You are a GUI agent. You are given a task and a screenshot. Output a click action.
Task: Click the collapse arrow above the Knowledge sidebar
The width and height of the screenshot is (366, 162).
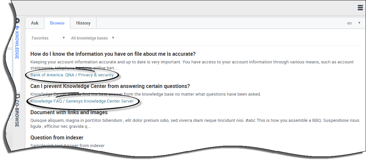(x=17, y=21)
